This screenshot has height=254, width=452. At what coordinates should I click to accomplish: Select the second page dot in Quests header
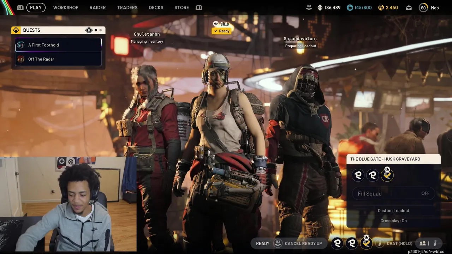point(96,30)
